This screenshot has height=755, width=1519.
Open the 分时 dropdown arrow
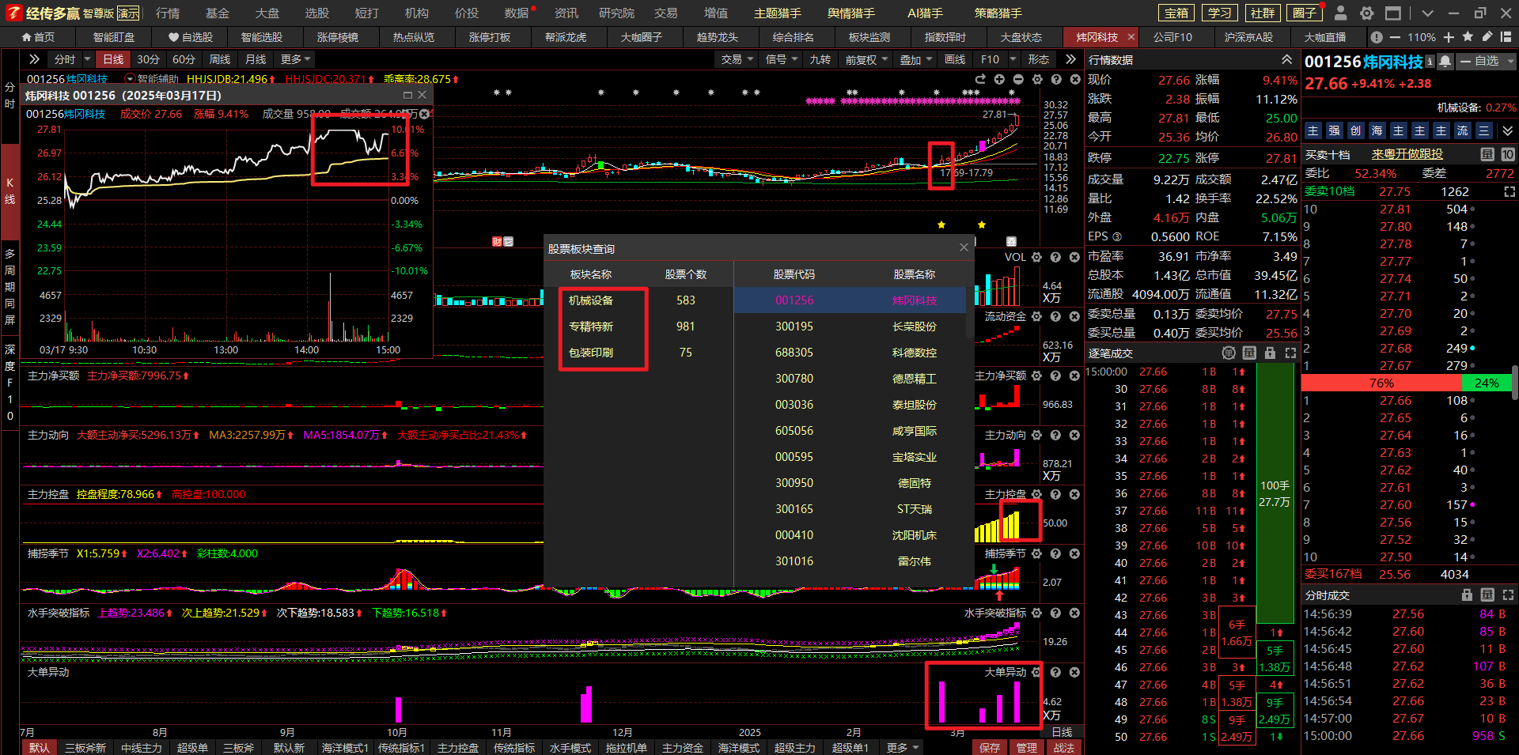[x=87, y=59]
